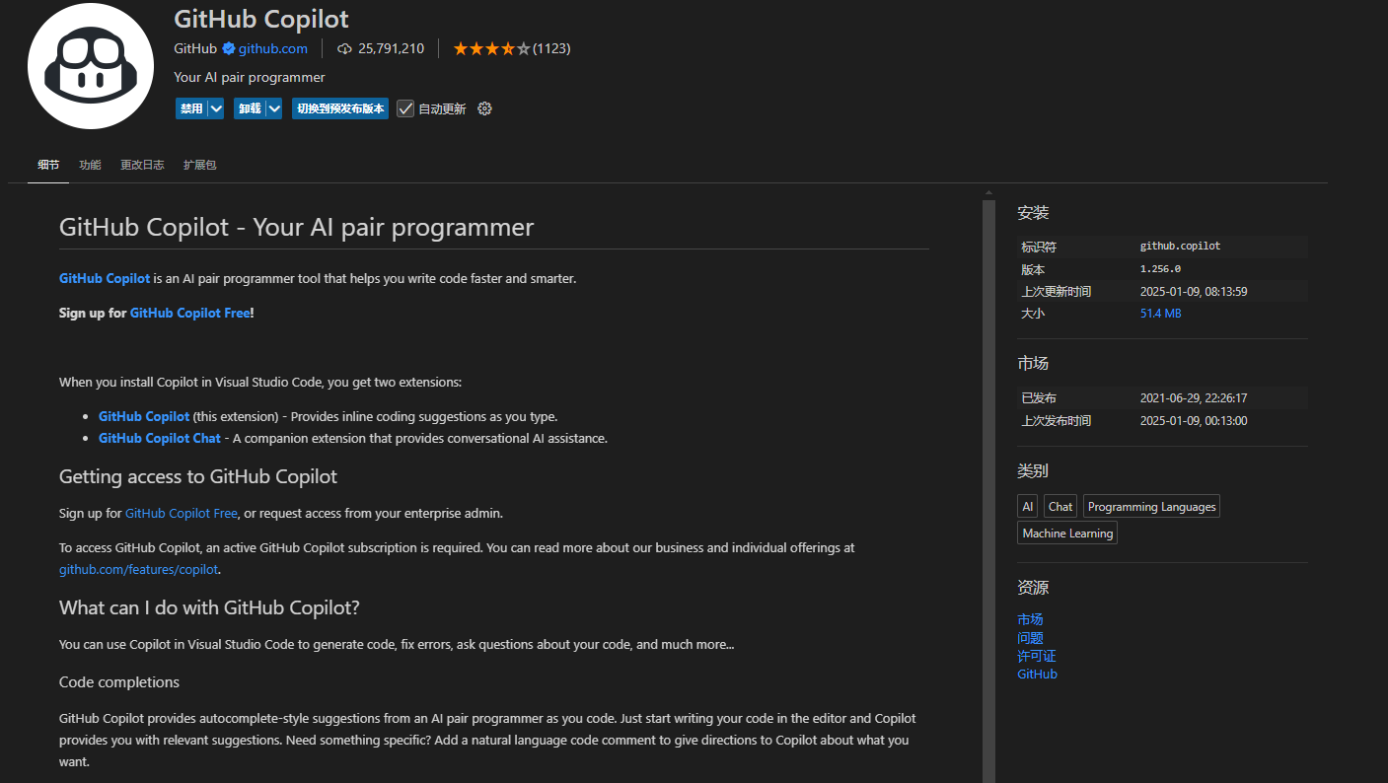Click the 切换到预发布版本 button
The image size is (1388, 783).
(340, 108)
